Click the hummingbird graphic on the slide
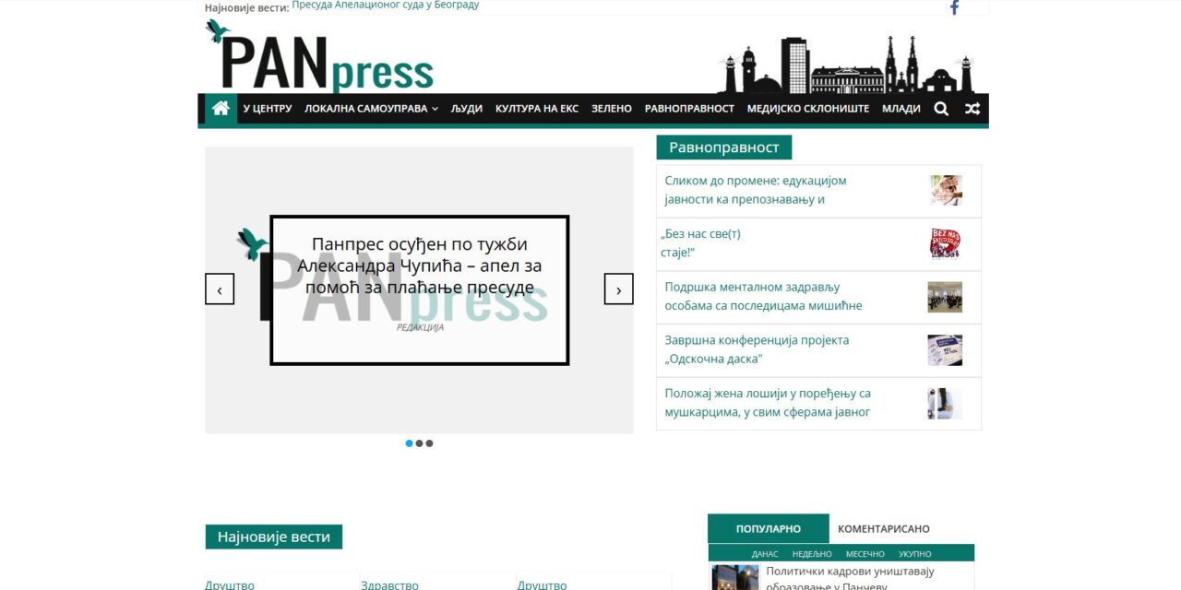Image resolution: width=1181 pixels, height=590 pixels. pos(251,242)
